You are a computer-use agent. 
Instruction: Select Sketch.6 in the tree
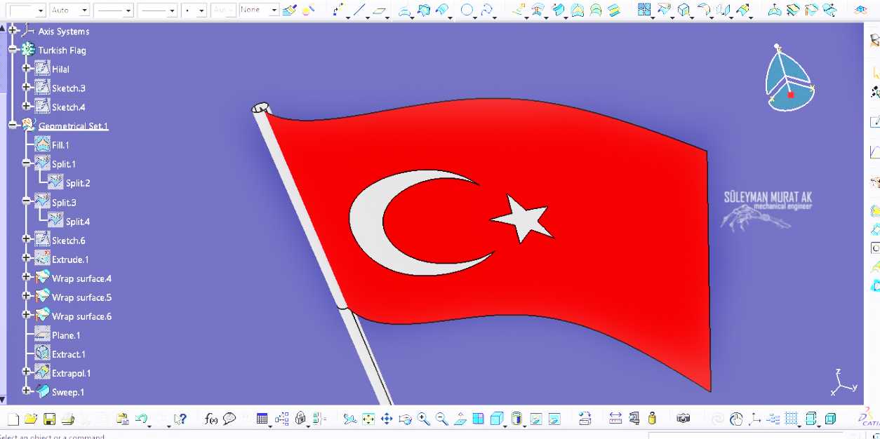(x=69, y=241)
